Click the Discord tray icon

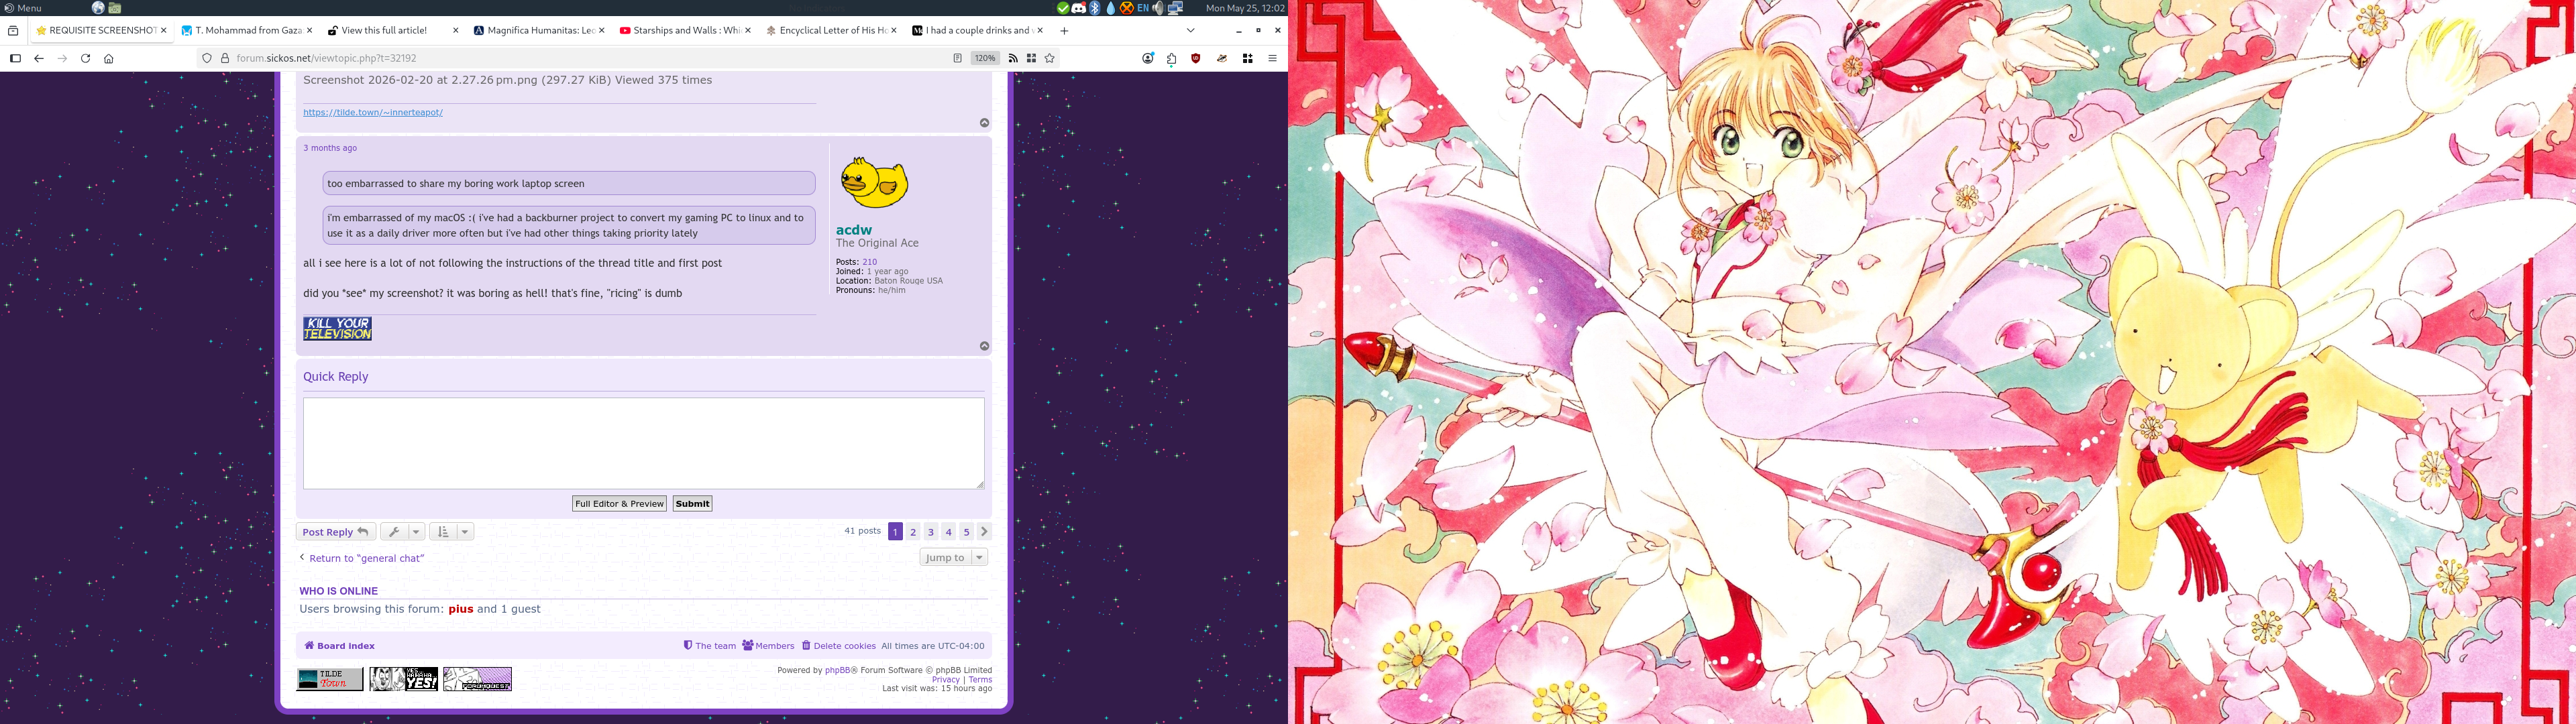point(1079,8)
